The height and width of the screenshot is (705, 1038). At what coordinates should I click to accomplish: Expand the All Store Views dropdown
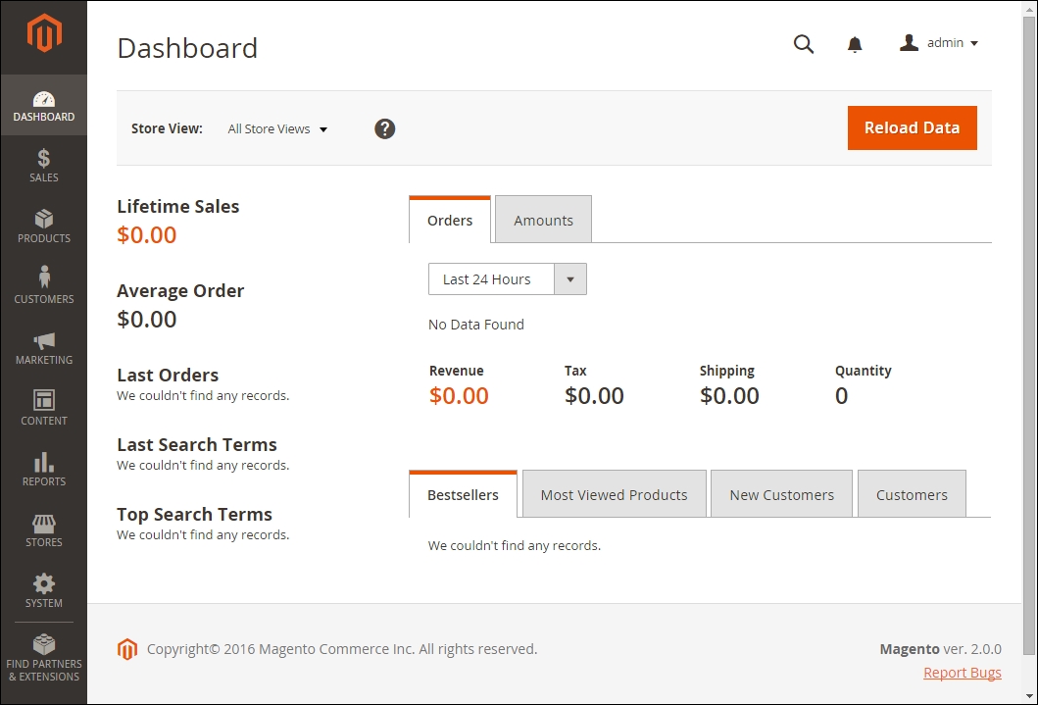coord(277,128)
